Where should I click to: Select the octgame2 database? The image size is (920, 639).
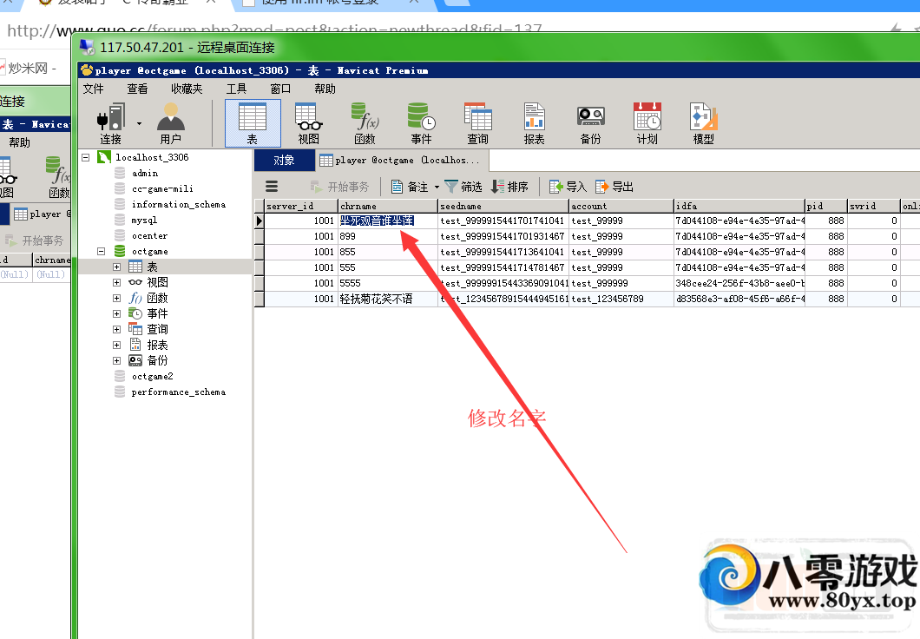click(x=153, y=376)
